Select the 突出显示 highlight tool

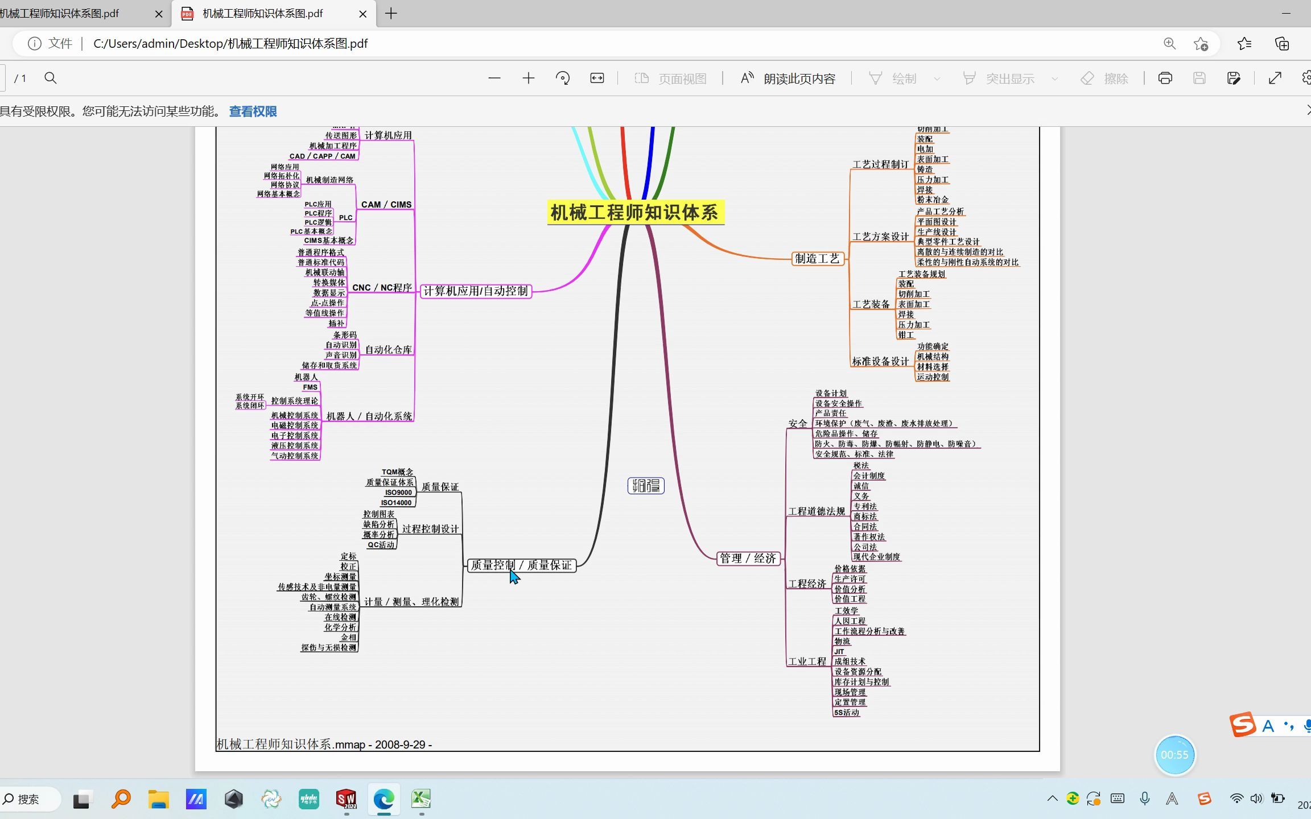pos(998,78)
